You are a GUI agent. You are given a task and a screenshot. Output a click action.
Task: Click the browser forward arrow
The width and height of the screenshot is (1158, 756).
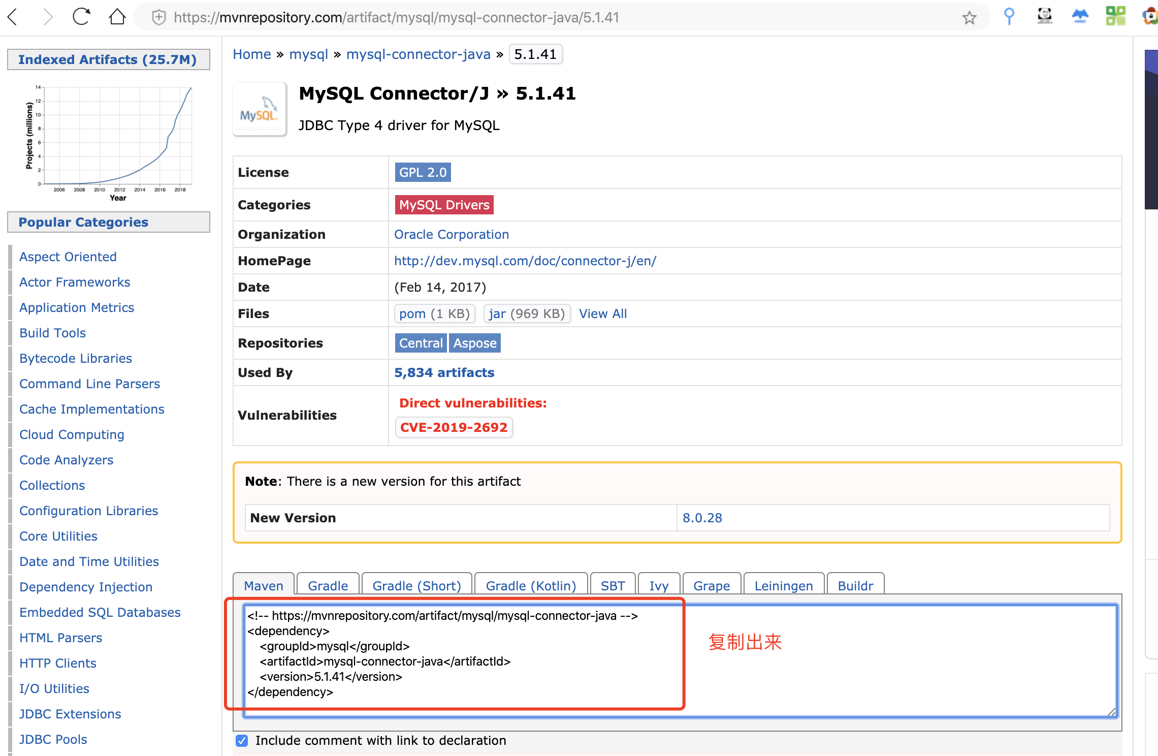(48, 17)
